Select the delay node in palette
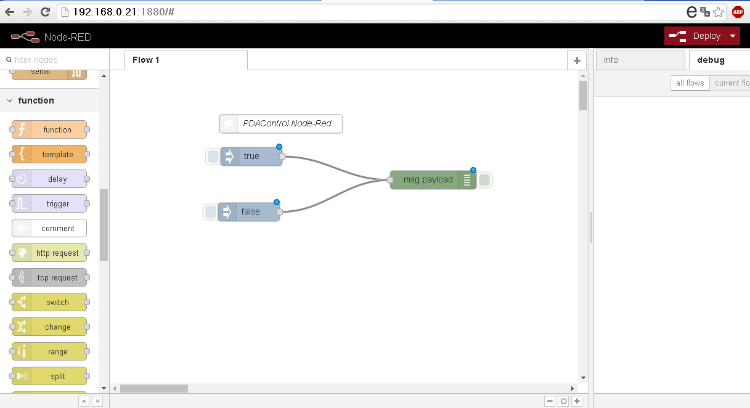Image resolution: width=750 pixels, height=408 pixels. click(49, 179)
